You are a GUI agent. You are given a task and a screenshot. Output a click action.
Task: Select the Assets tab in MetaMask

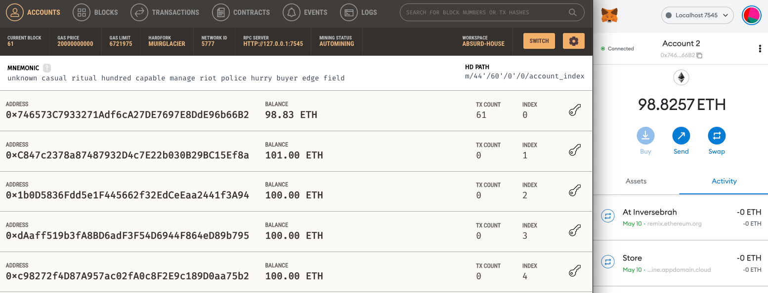point(636,181)
